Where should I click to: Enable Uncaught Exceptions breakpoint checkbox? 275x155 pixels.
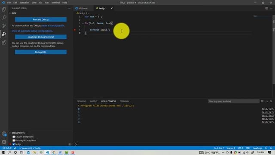[x=14, y=140]
